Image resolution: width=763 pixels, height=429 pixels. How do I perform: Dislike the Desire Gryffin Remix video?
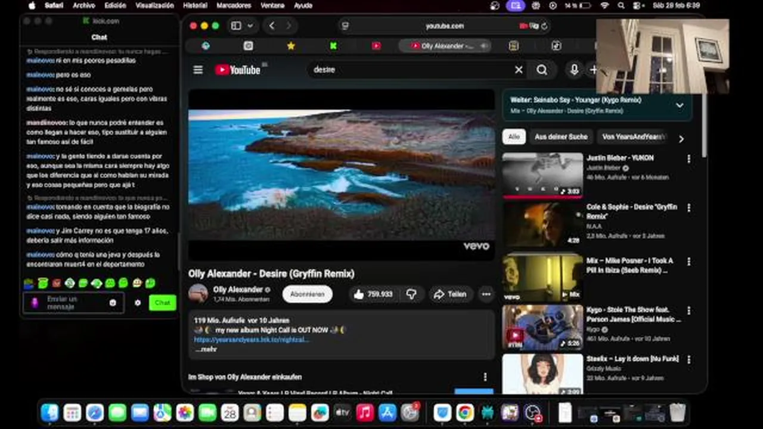[411, 294]
